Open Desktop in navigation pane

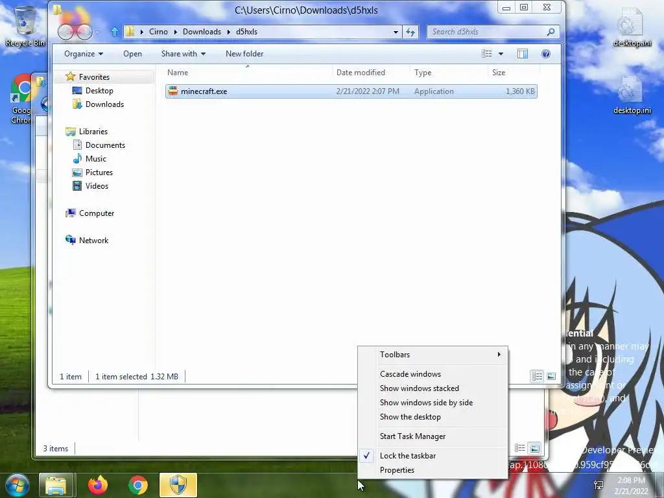[99, 91]
